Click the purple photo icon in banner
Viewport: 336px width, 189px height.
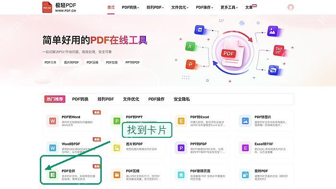(272, 31)
